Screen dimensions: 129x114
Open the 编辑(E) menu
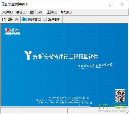point(21,12)
